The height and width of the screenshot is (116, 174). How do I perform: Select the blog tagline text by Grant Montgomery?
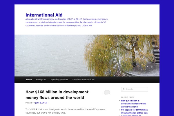coord(67,22)
